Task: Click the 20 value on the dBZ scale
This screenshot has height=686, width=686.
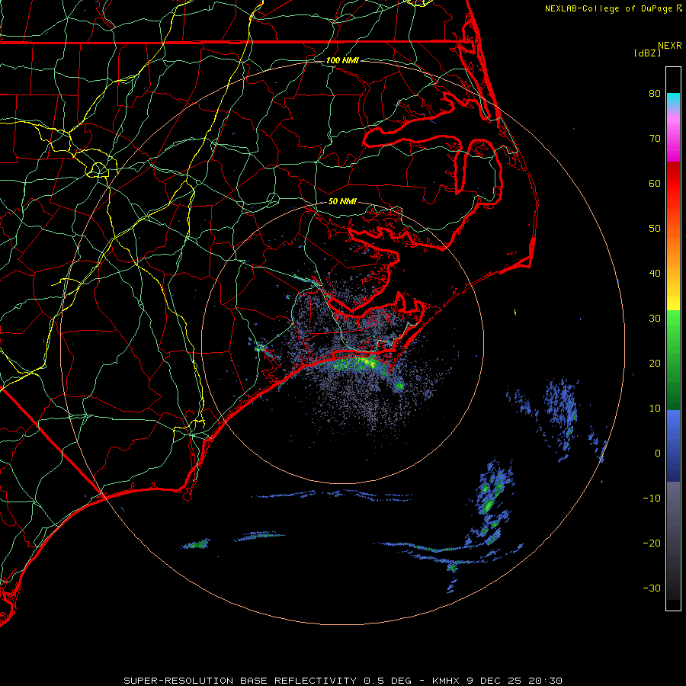Action: (655, 364)
